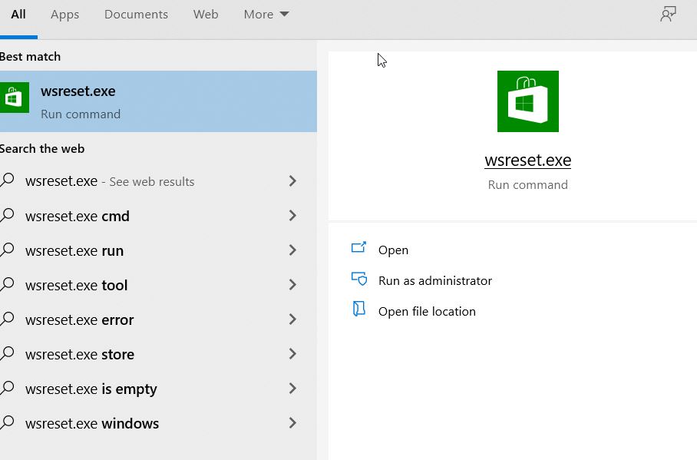Click the Store icon in best match

15,98
